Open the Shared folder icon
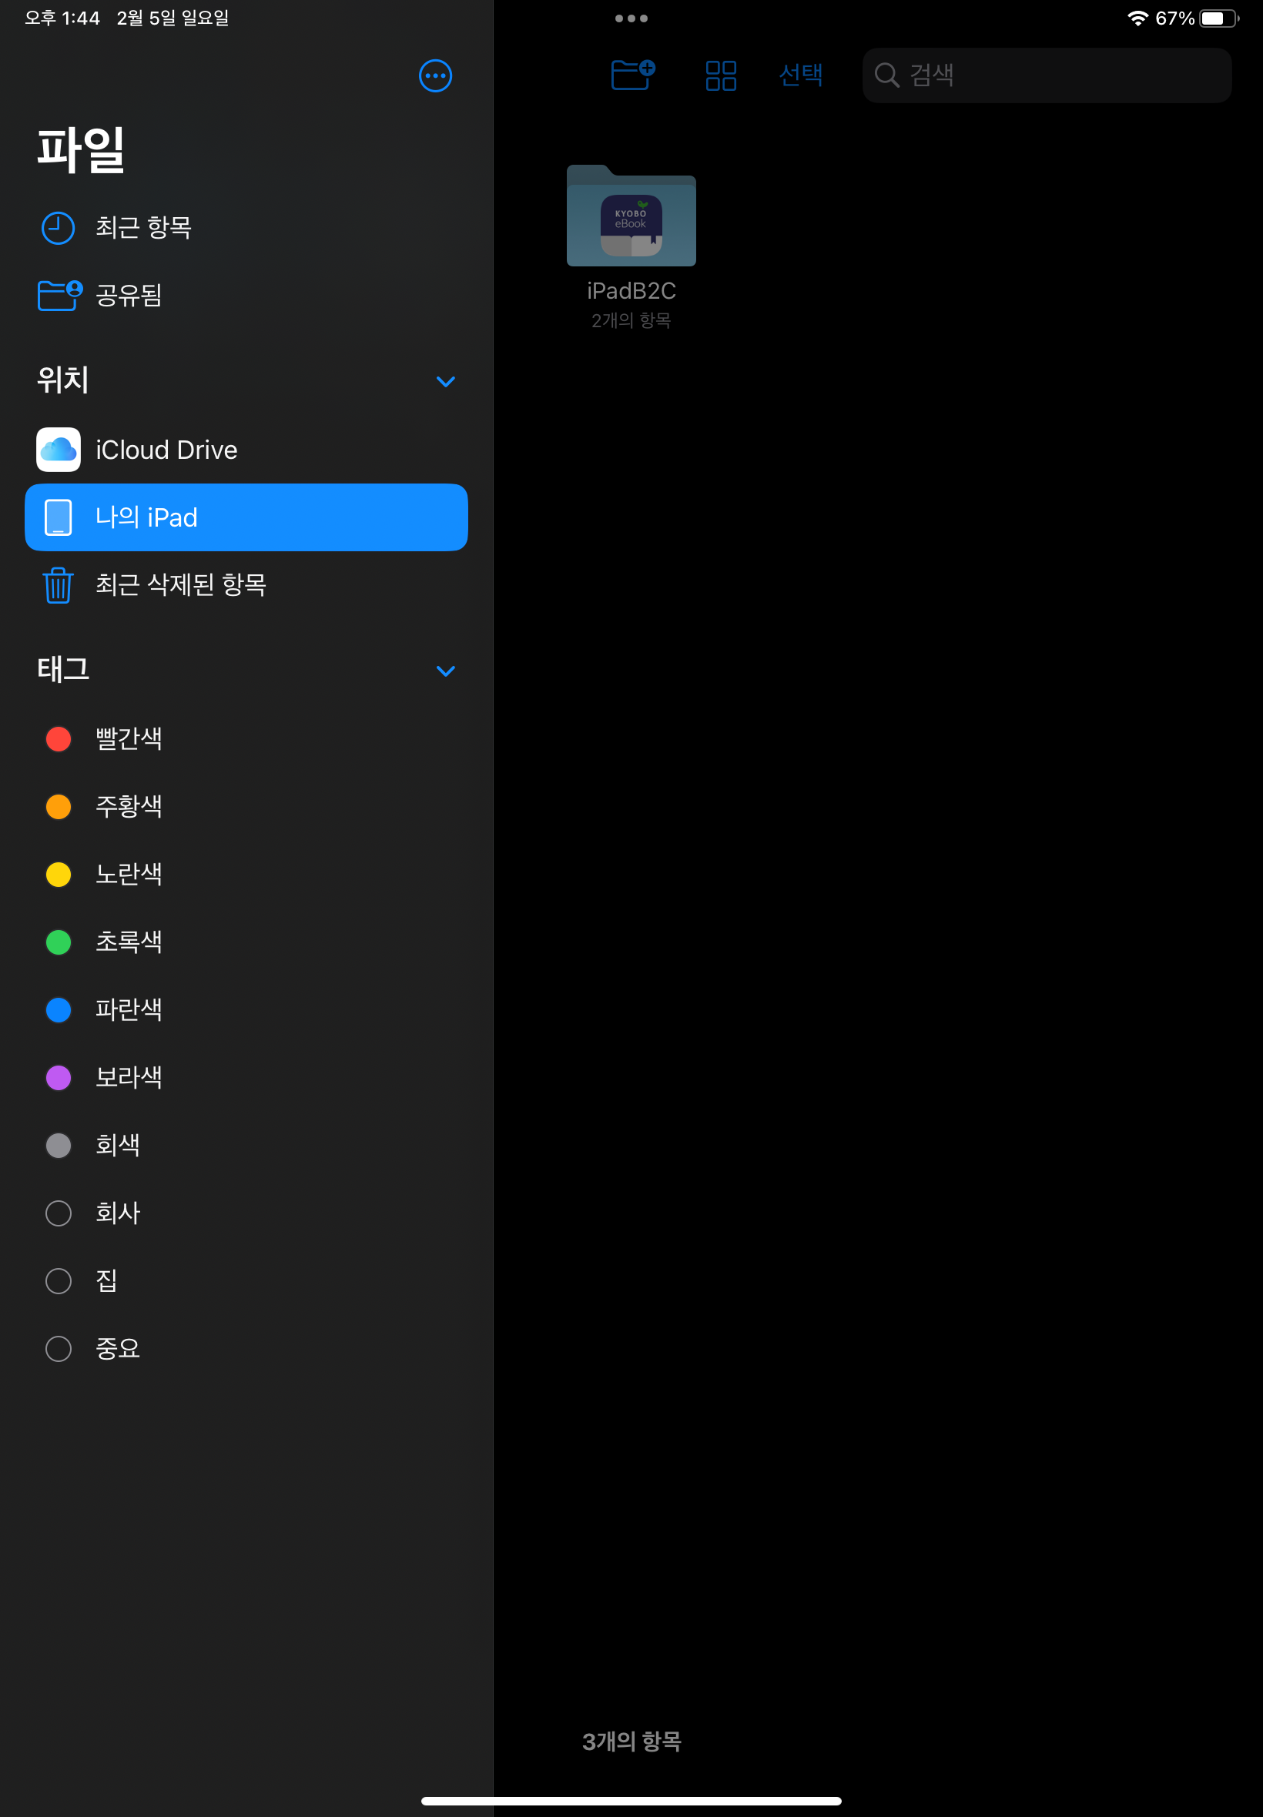 [x=59, y=295]
